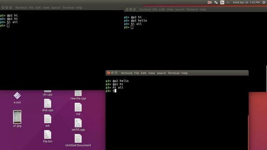Screen dimensions: 267x150
Task: Select the rewrite.cpp file icon
Action: (x=78, y=93)
